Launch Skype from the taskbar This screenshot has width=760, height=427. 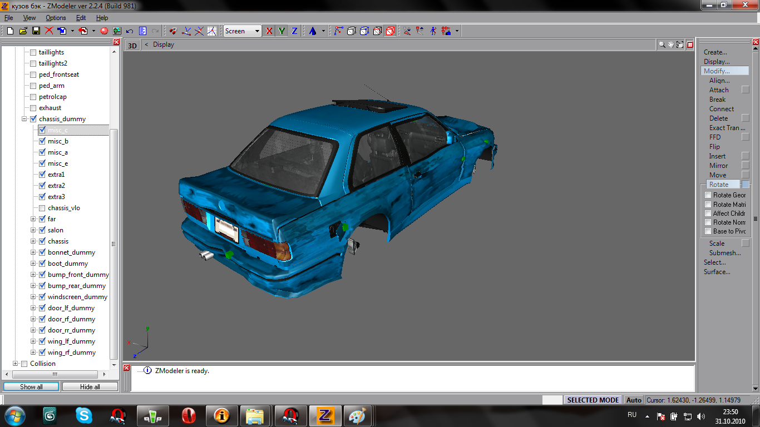(x=84, y=415)
